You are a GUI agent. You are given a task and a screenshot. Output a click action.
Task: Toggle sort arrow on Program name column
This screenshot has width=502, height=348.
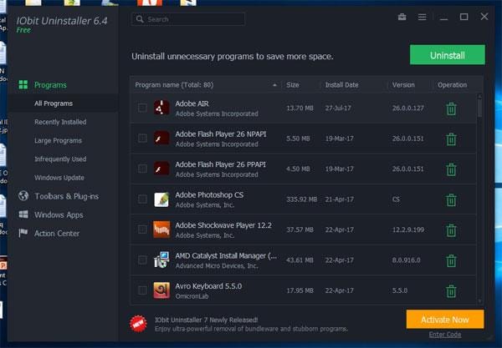tap(274, 85)
